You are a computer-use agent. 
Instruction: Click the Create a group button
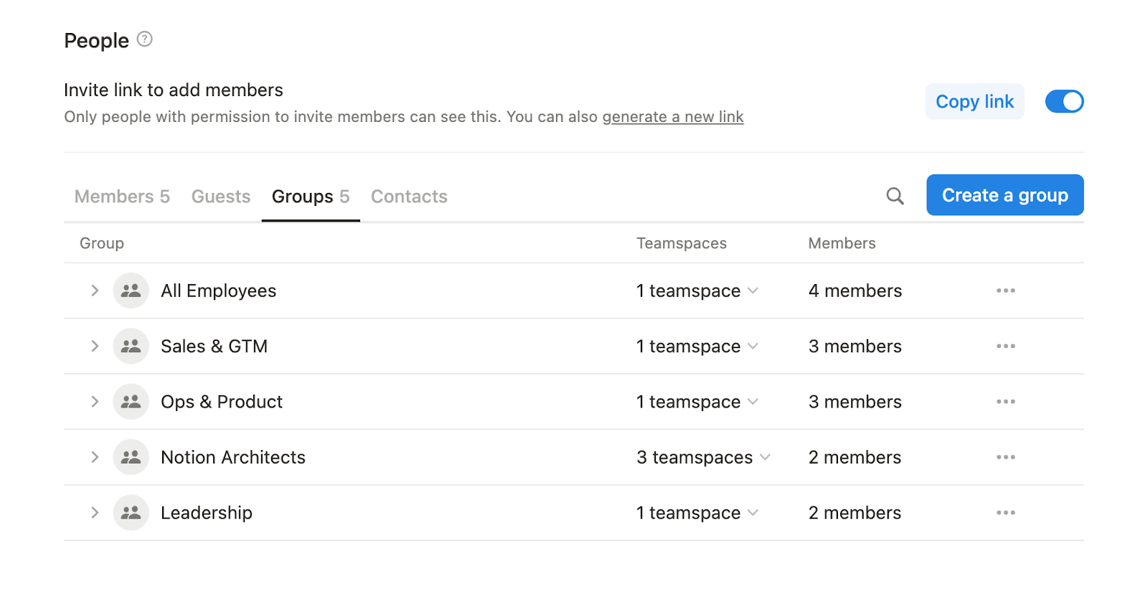pos(1004,195)
